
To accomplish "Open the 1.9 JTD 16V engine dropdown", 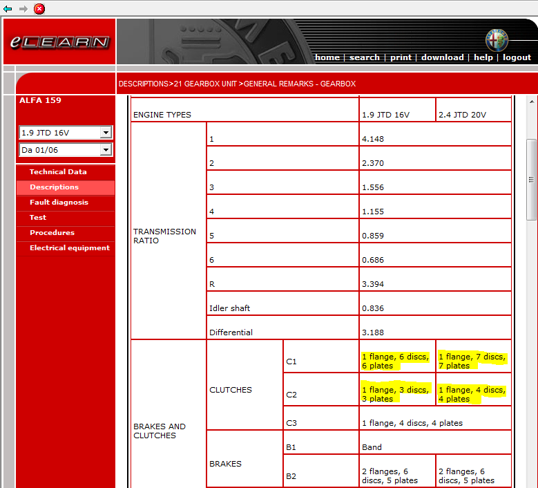I will (66, 132).
